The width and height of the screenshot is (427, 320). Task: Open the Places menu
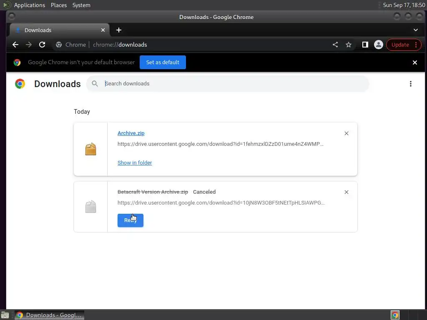pos(59,5)
